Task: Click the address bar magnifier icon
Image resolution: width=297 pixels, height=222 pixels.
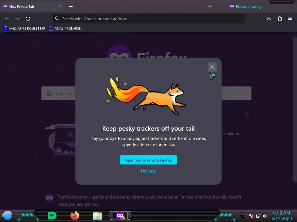Action: pyautogui.click(x=57, y=18)
